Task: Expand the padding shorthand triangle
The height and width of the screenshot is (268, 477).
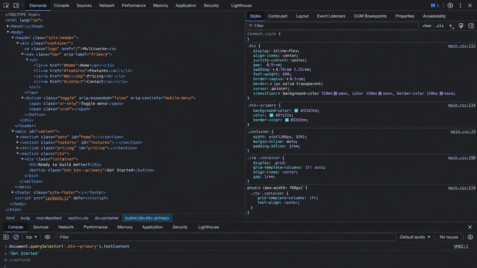Action: coord(274,69)
